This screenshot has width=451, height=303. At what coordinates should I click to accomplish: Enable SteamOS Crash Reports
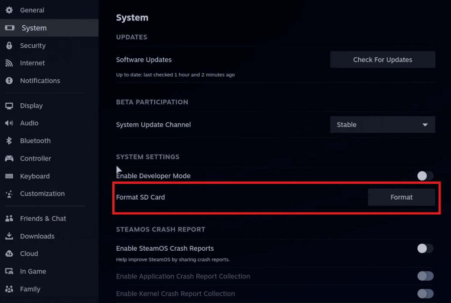click(x=425, y=248)
